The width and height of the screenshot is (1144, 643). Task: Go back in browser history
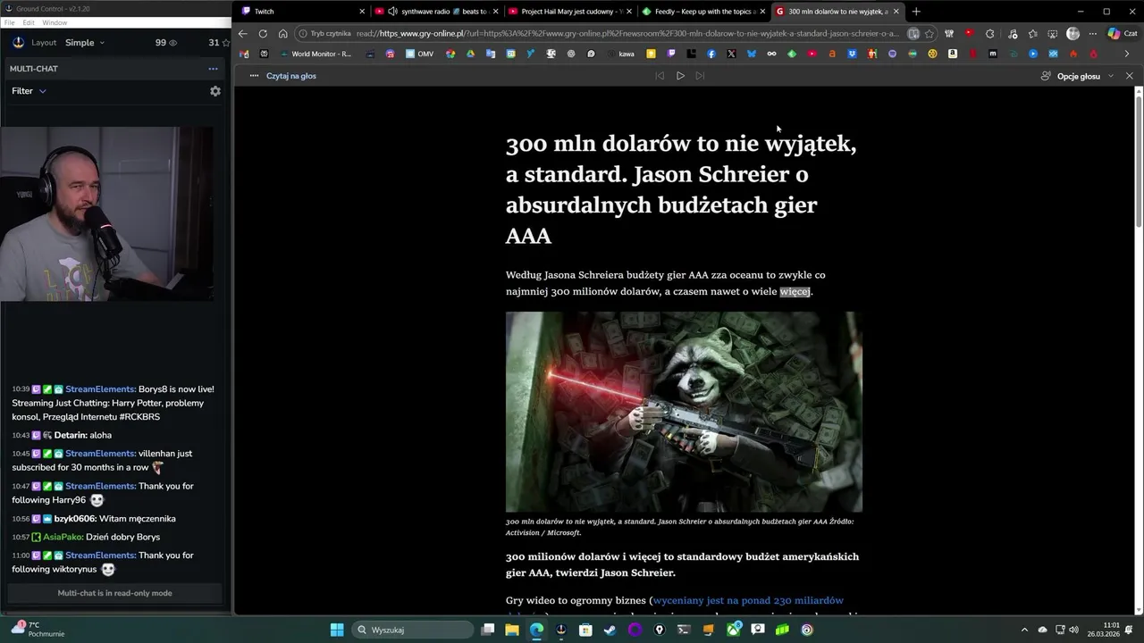click(x=242, y=34)
